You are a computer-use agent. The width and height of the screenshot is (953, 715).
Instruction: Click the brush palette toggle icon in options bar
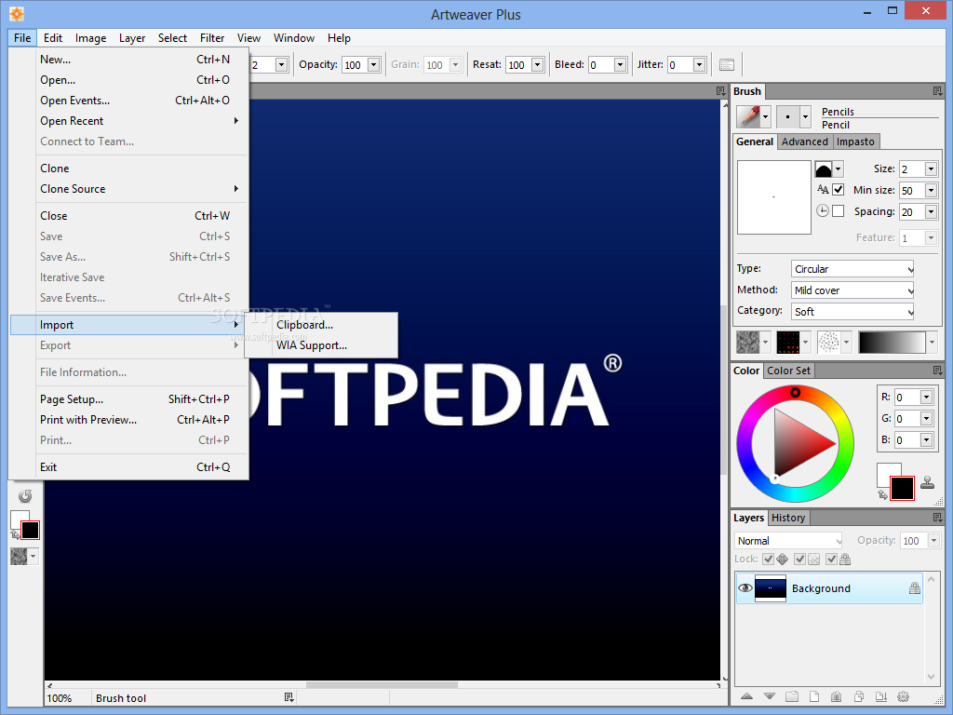[726, 65]
